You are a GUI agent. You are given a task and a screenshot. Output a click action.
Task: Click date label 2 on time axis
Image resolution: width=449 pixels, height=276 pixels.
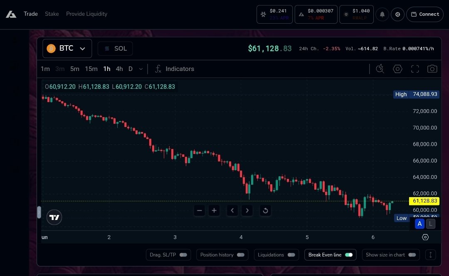coord(109,237)
